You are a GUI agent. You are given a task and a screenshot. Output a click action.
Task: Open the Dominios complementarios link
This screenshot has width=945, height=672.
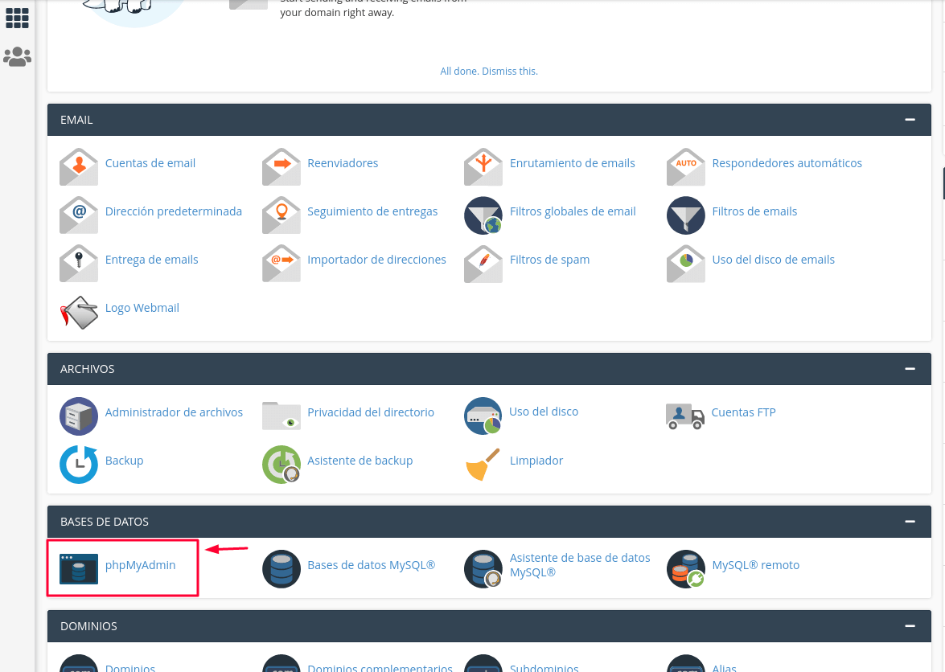click(x=380, y=667)
